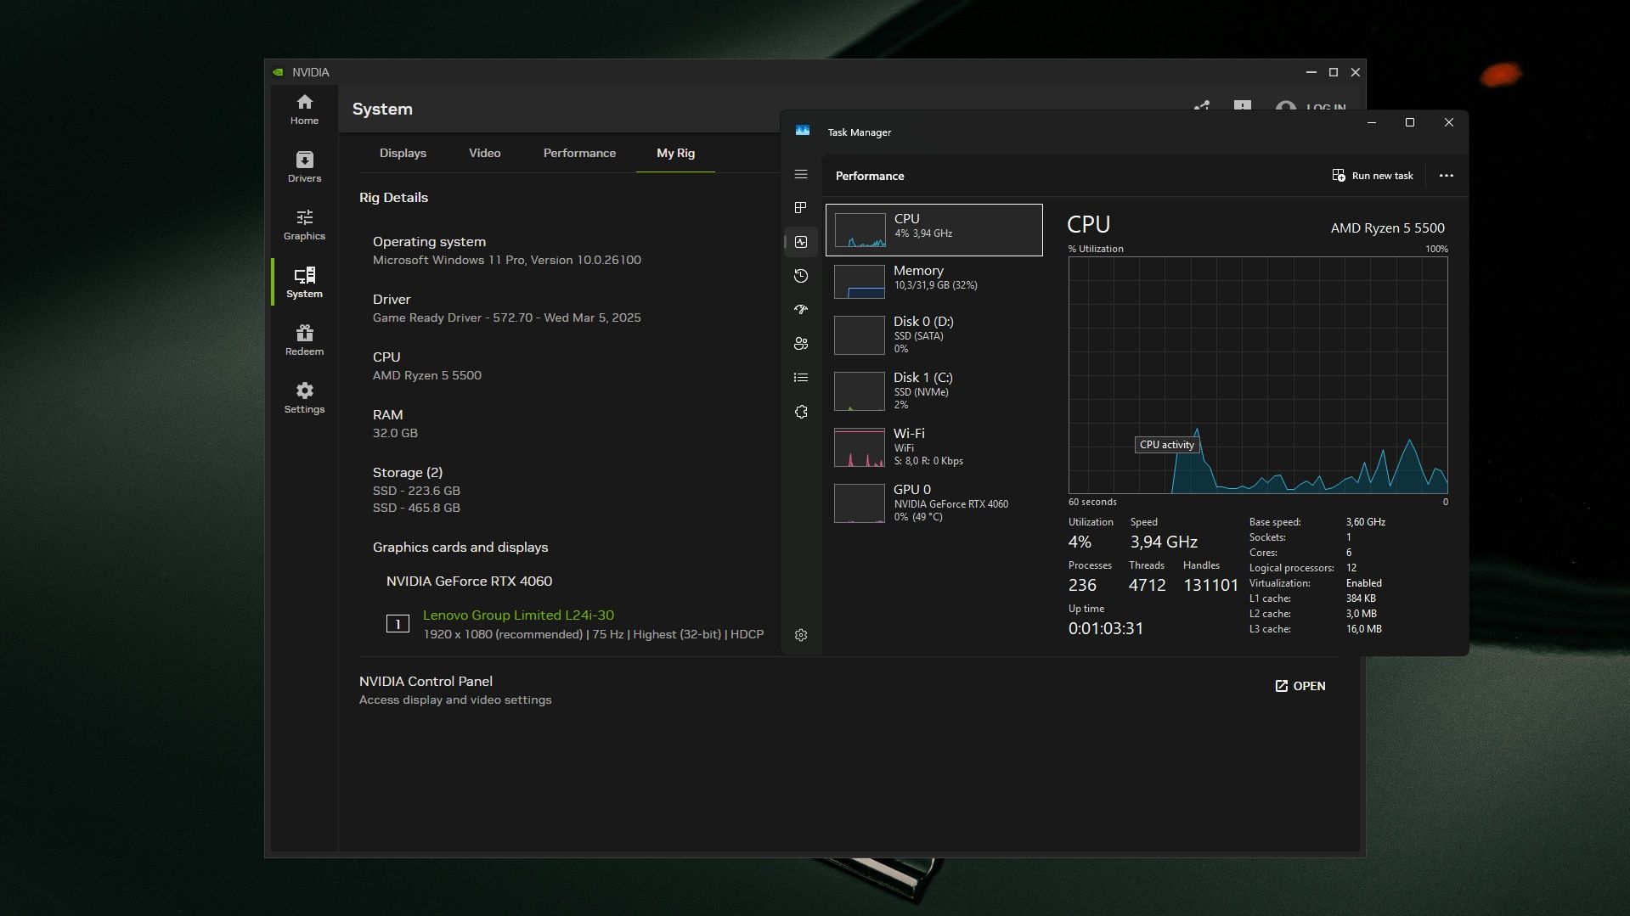1630x916 pixels.
Task: Select the My Rig tab
Action: (675, 153)
